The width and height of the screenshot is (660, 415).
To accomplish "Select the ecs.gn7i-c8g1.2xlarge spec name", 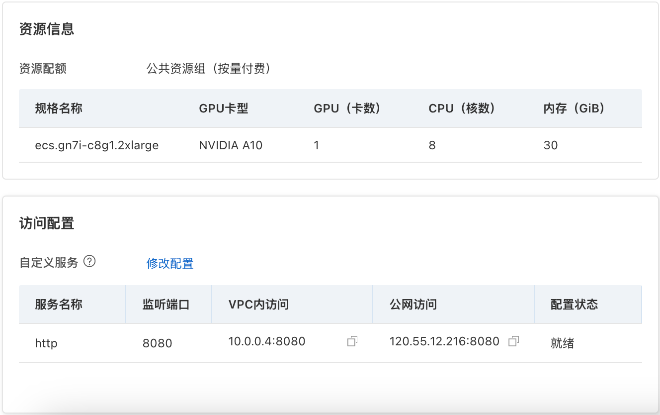I will pyautogui.click(x=97, y=145).
